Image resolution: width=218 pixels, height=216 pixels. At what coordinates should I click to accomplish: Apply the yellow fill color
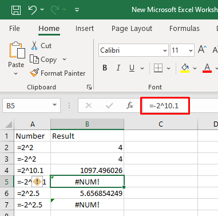pyautogui.click(x=185, y=68)
